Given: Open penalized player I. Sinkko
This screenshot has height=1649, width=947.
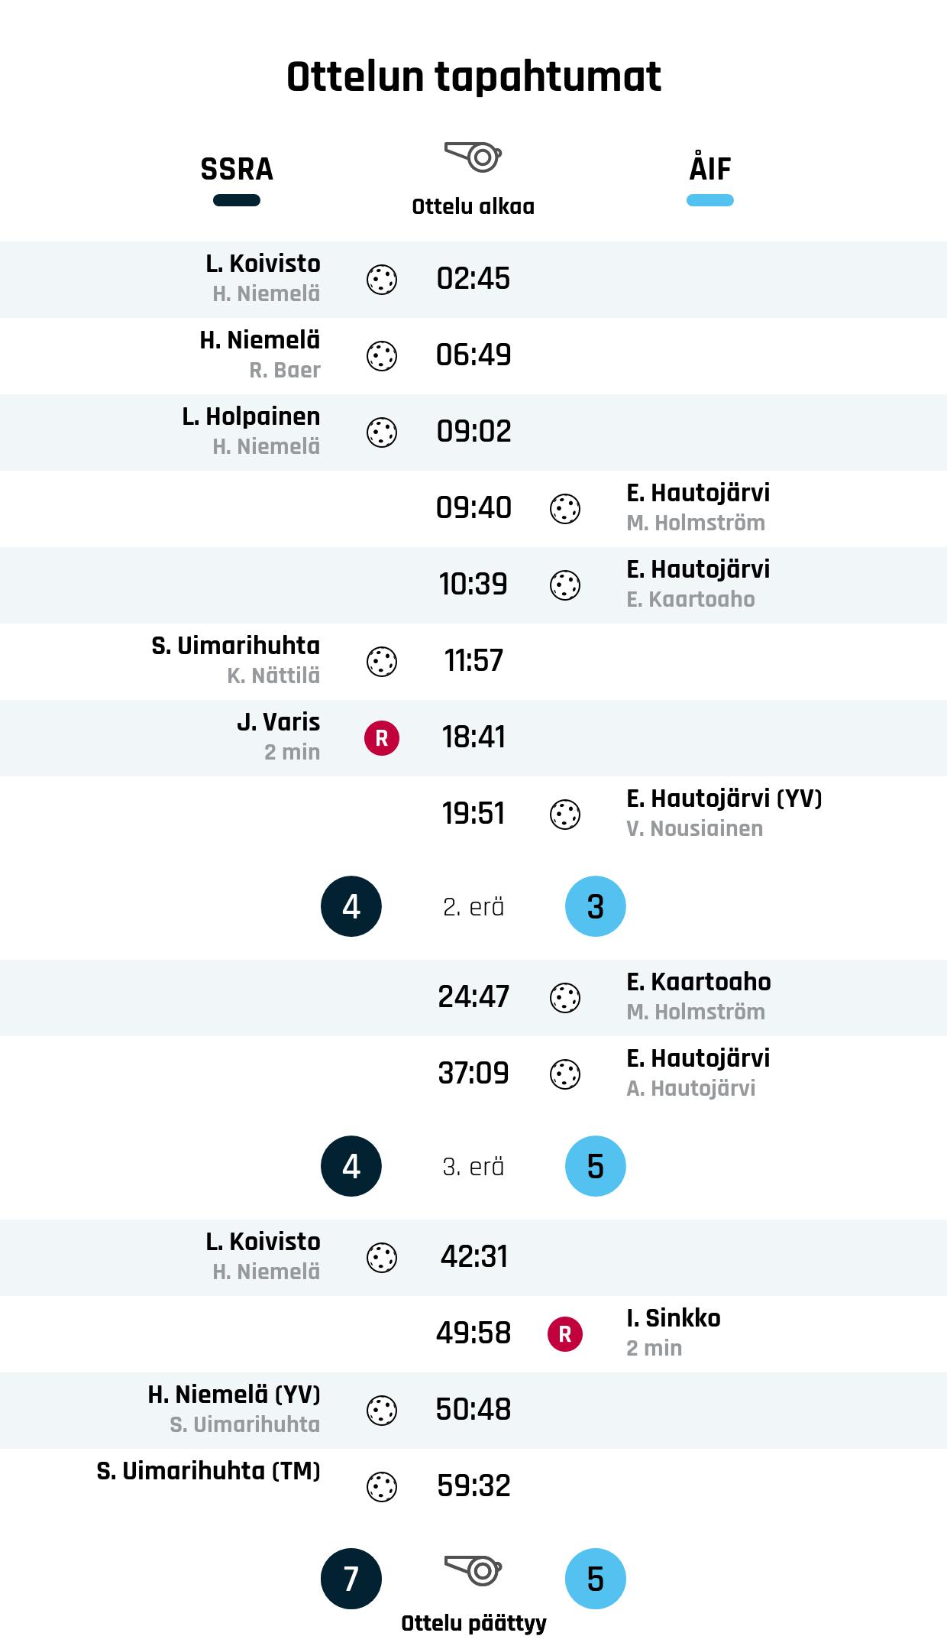Looking at the screenshot, I should point(673,1318).
